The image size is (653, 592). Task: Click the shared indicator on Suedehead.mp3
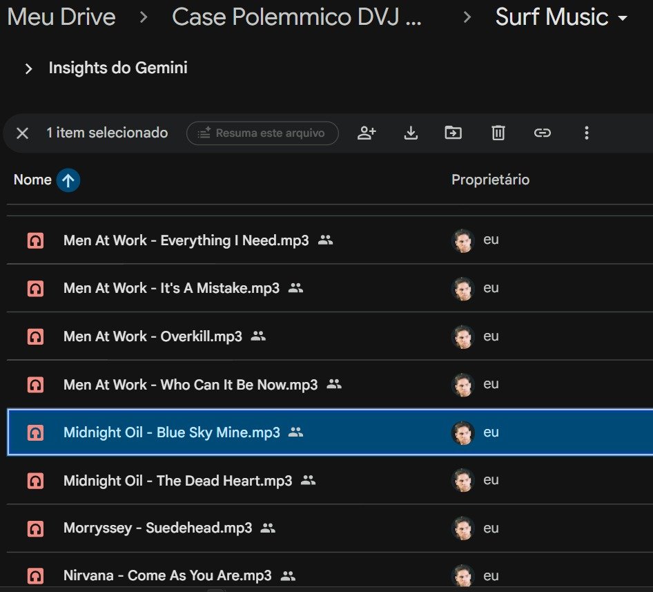click(269, 527)
